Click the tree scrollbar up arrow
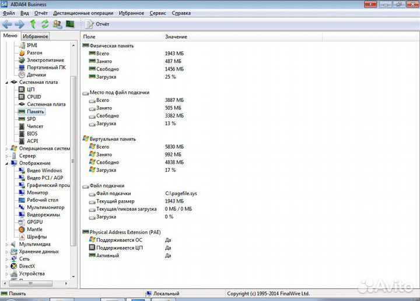 point(73,45)
